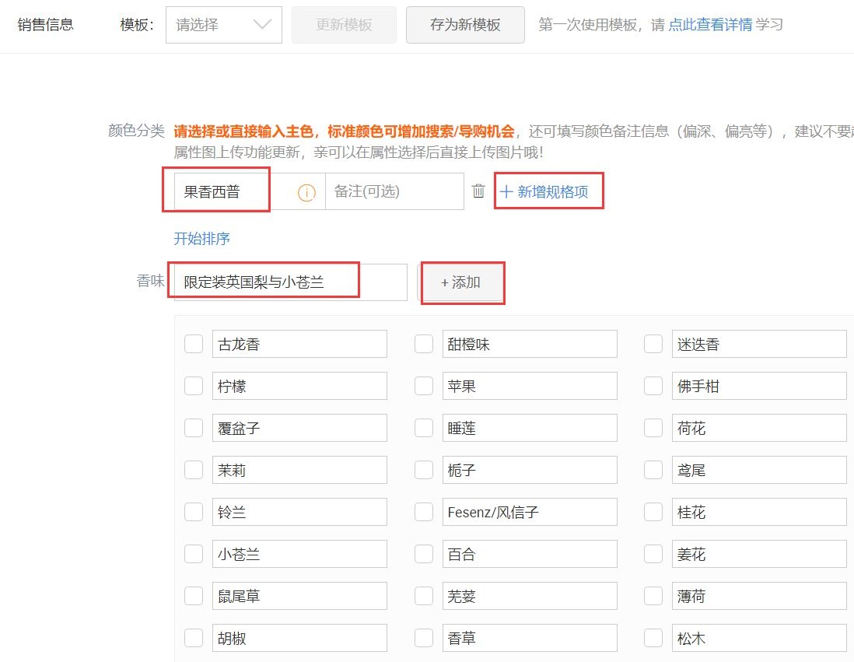Click the 柠檬 text field
This screenshot has height=662, width=854.
tap(299, 386)
